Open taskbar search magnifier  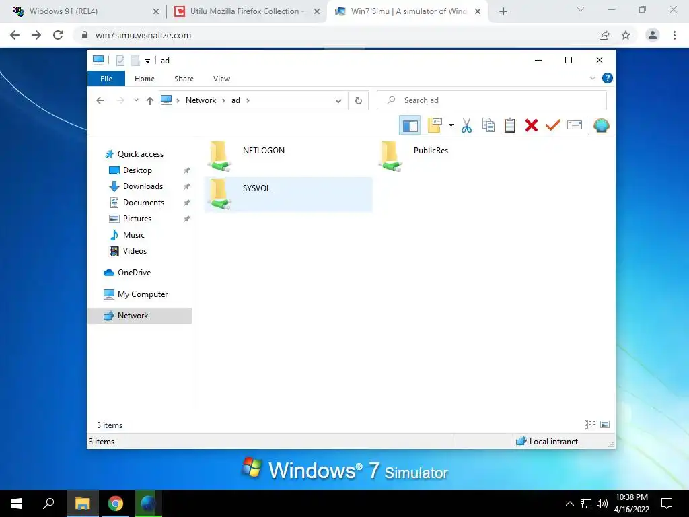click(x=48, y=504)
